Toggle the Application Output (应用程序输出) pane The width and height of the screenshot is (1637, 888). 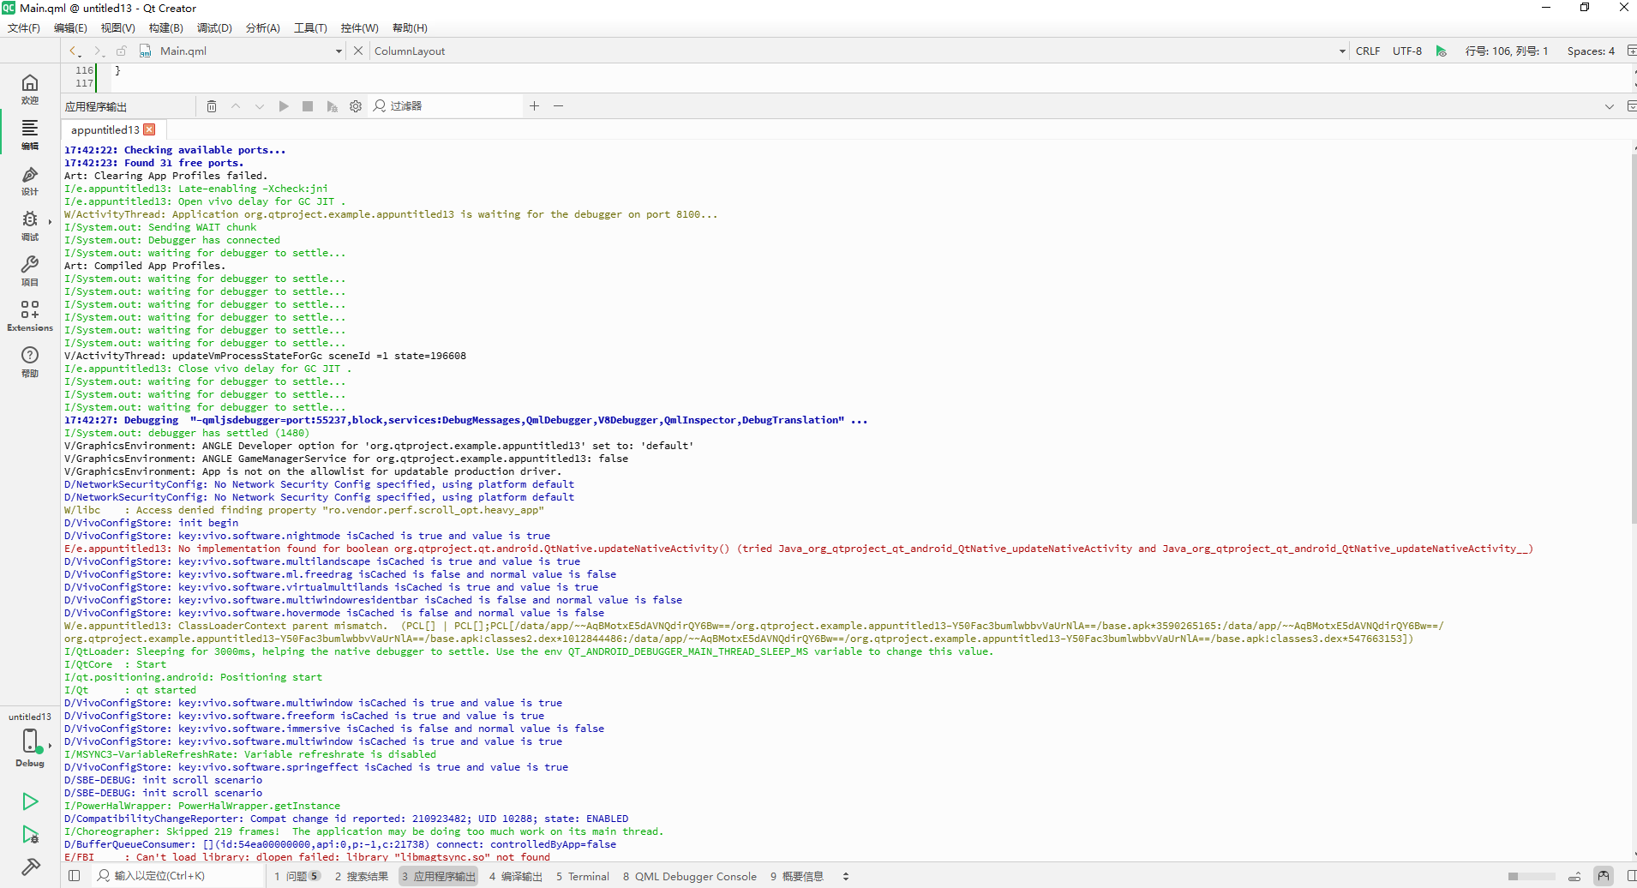[439, 876]
